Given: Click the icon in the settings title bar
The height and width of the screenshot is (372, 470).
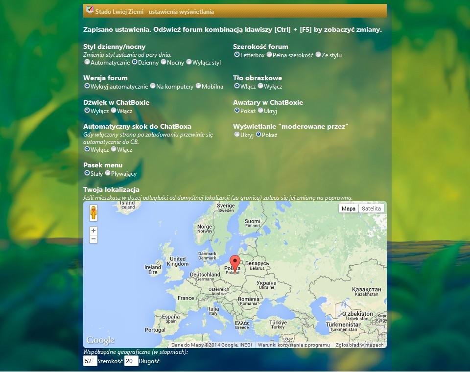Looking at the screenshot, I should tap(89, 9).
